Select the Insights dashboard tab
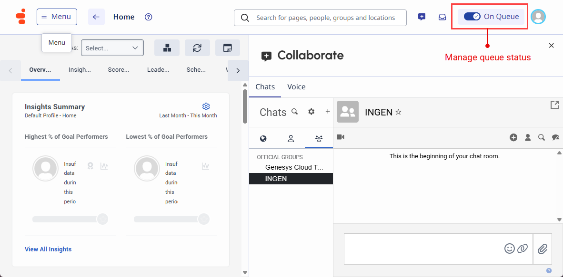The width and height of the screenshot is (563, 277). click(x=80, y=70)
